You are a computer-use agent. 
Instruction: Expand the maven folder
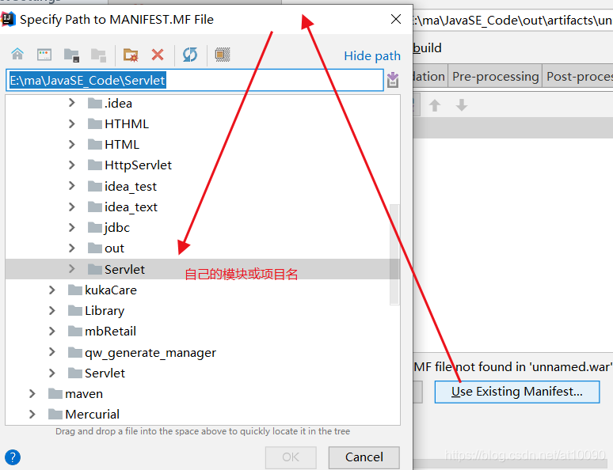pyautogui.click(x=32, y=393)
